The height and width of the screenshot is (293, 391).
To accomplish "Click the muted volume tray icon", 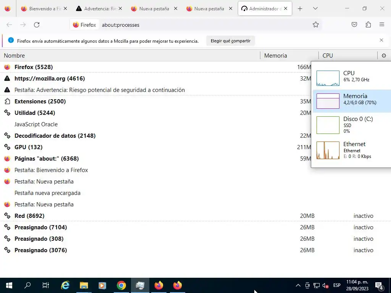I will (325, 285).
